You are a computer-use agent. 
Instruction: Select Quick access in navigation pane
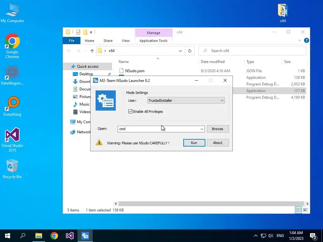pyautogui.click(x=88, y=66)
